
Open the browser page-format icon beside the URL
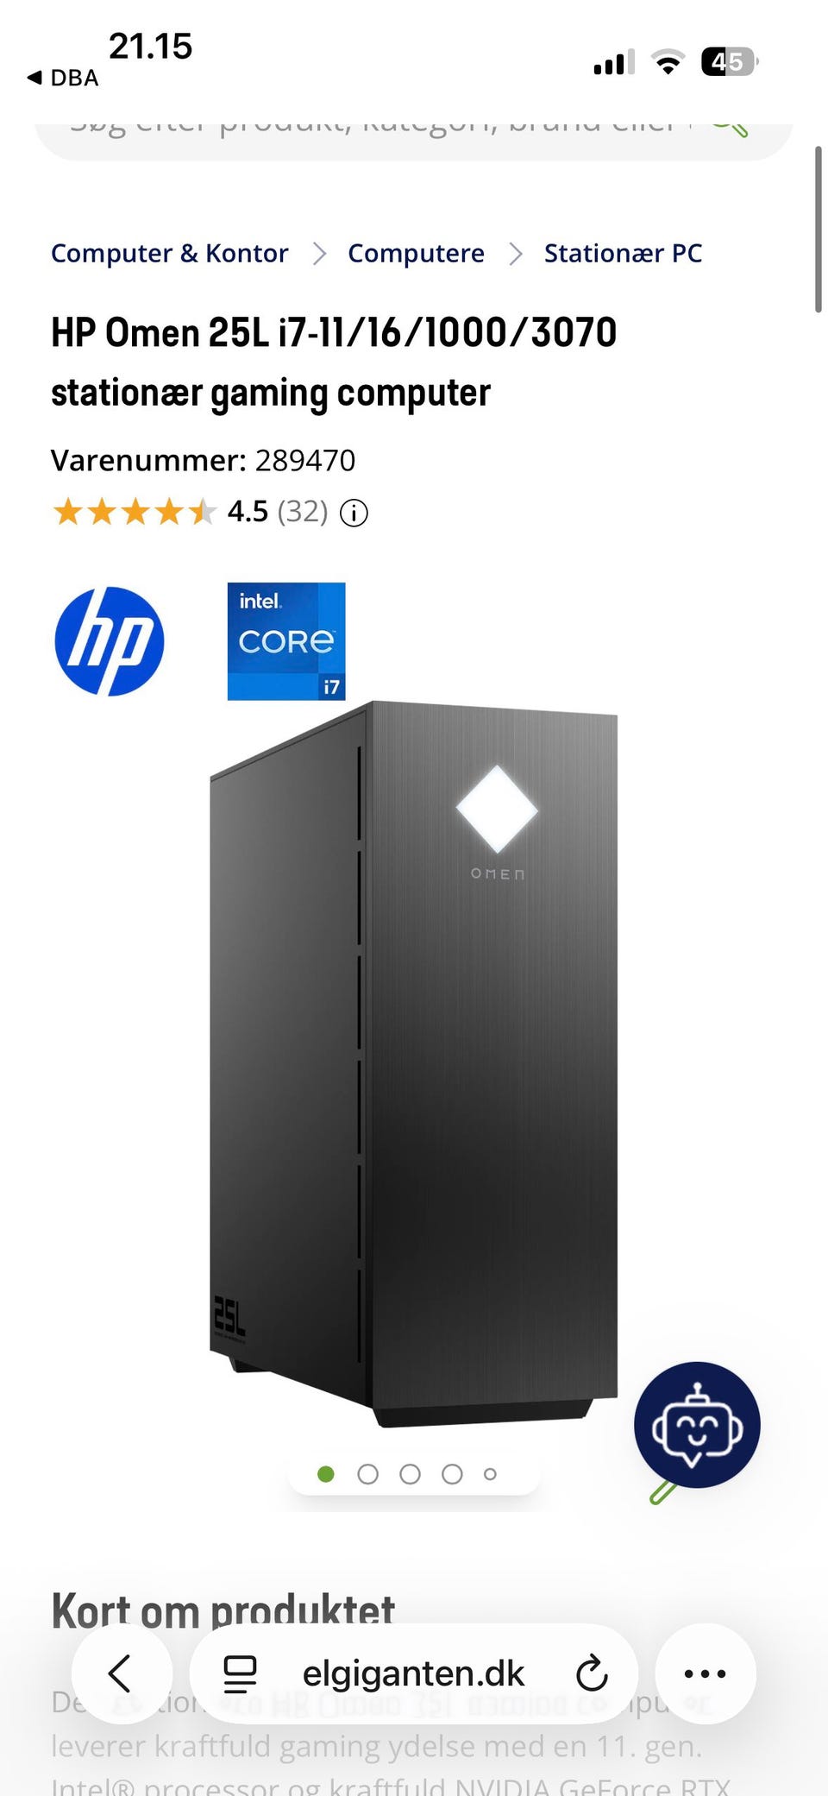[x=240, y=1673]
